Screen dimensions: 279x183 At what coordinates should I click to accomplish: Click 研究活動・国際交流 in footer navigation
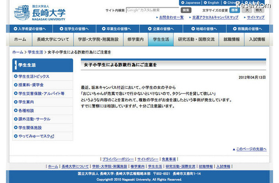click(x=180, y=167)
